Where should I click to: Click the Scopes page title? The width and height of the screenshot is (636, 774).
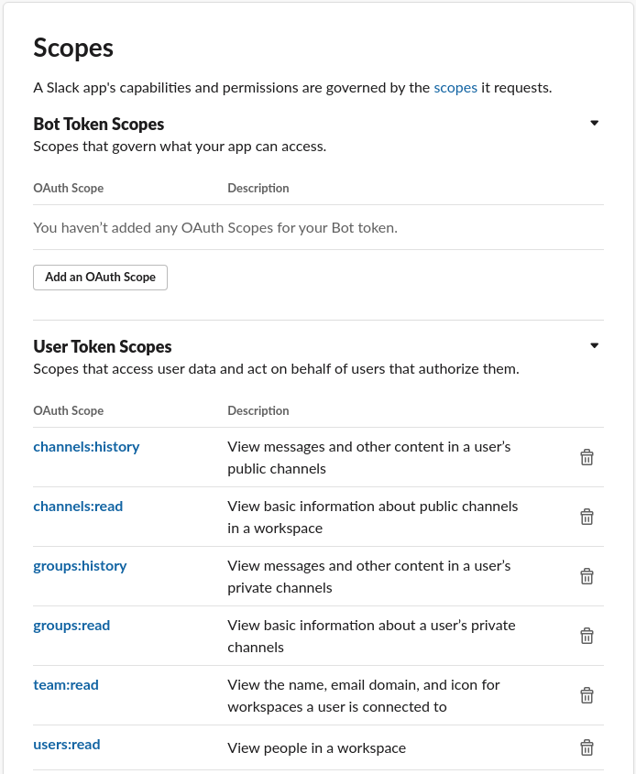73,48
